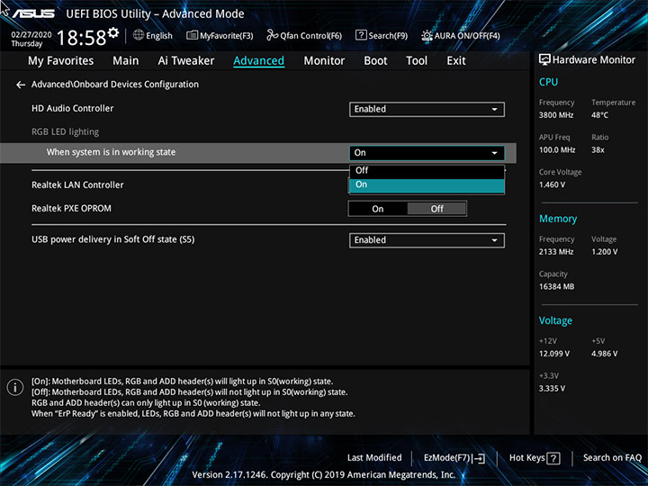Click the Hot Keys question mark icon
This screenshot has width=648, height=486.
[x=553, y=458]
